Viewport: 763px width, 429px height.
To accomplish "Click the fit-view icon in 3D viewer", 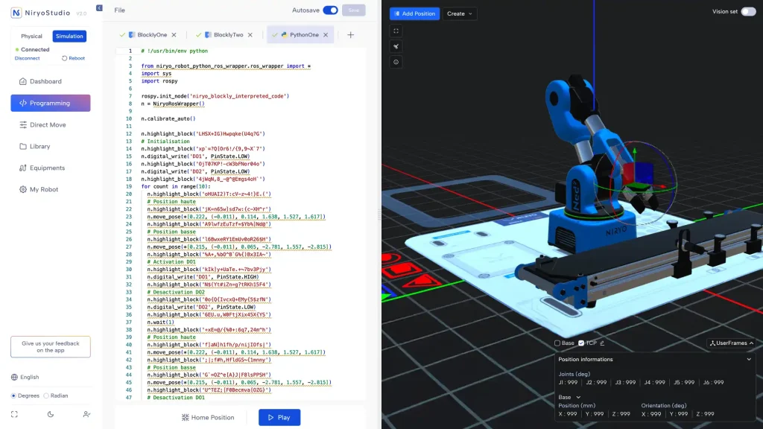I will click(x=396, y=31).
